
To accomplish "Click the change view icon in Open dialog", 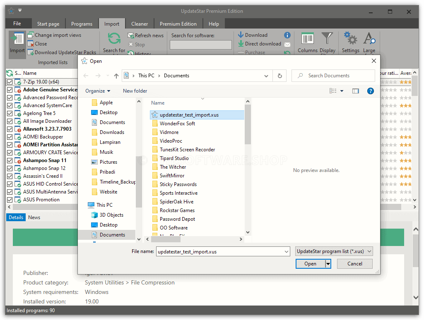I will click(333, 91).
